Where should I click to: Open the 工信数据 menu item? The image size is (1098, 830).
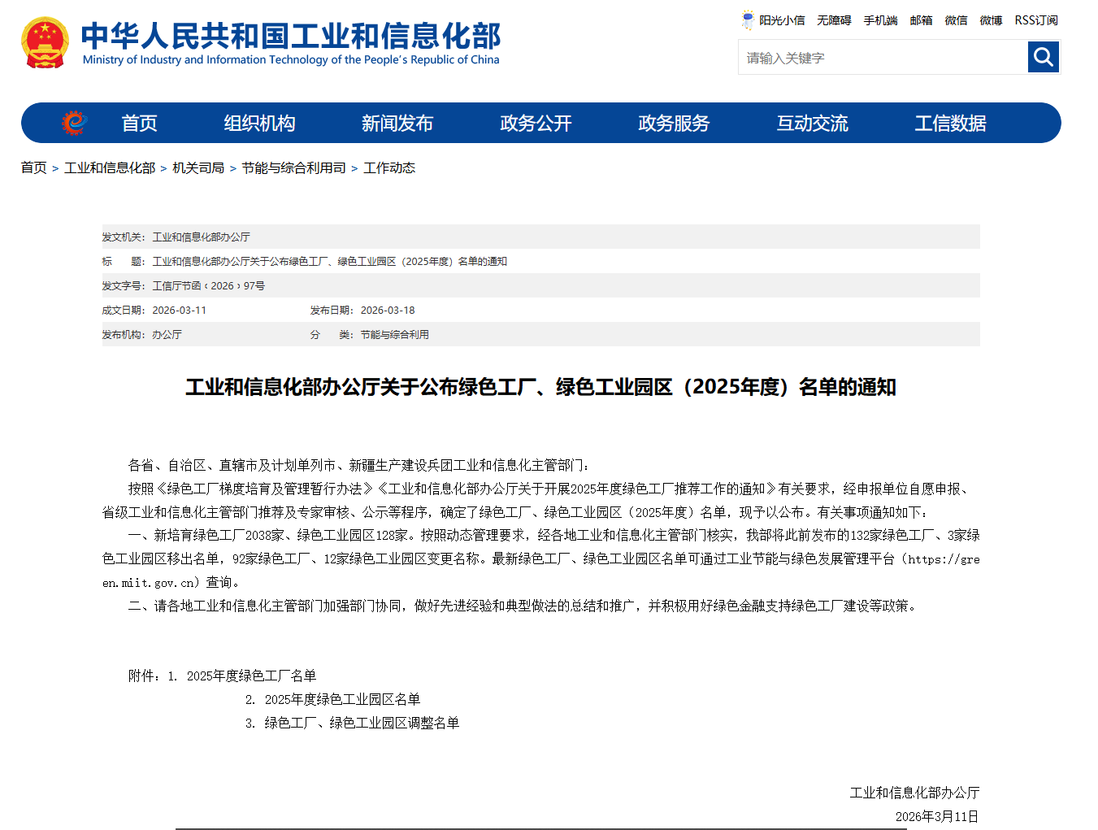coord(950,124)
